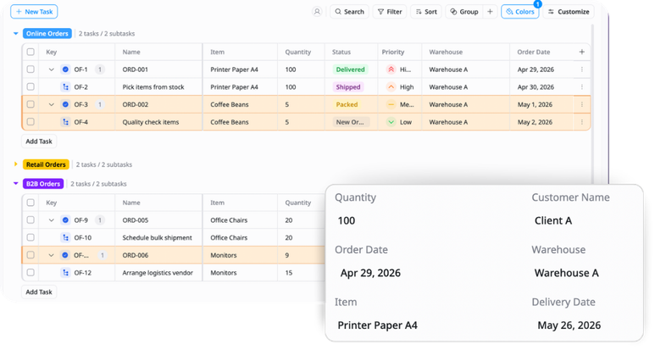655x350 pixels.
Task: Check the box for OF-9 row
Action: 31,220
